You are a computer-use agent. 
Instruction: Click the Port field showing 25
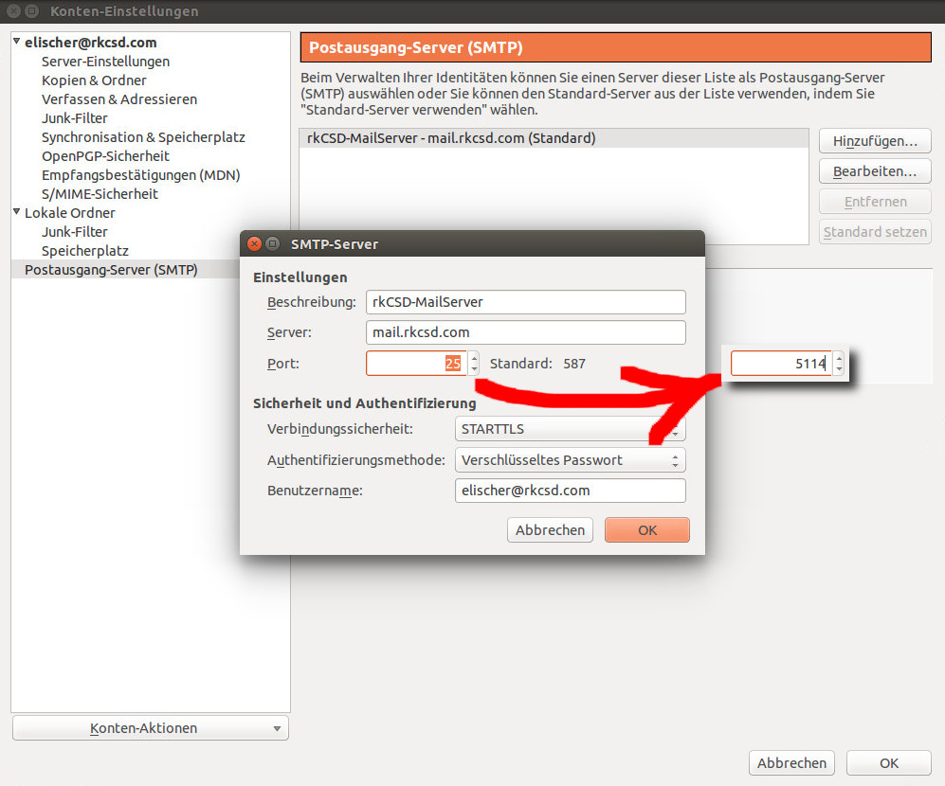pos(416,364)
